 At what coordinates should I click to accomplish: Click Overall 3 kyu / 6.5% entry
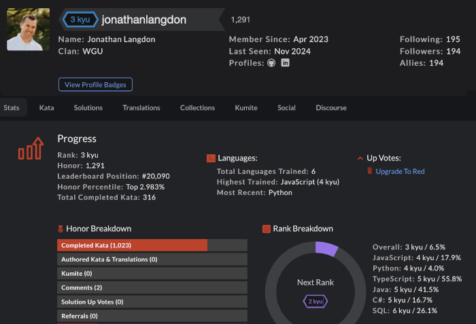[x=409, y=247]
